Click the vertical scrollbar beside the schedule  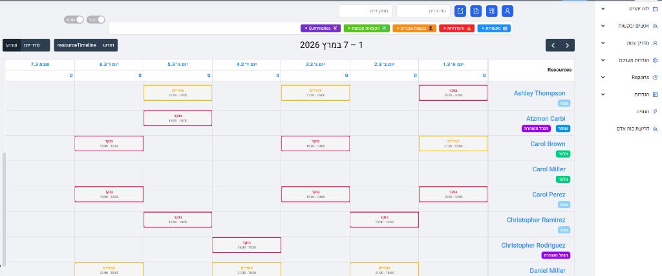click(4, 207)
